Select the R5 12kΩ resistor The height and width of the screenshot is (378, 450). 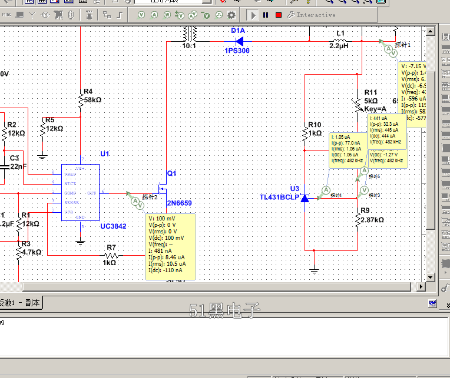coord(43,129)
